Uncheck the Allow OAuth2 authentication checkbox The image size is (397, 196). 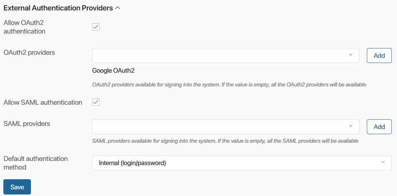pos(96,27)
